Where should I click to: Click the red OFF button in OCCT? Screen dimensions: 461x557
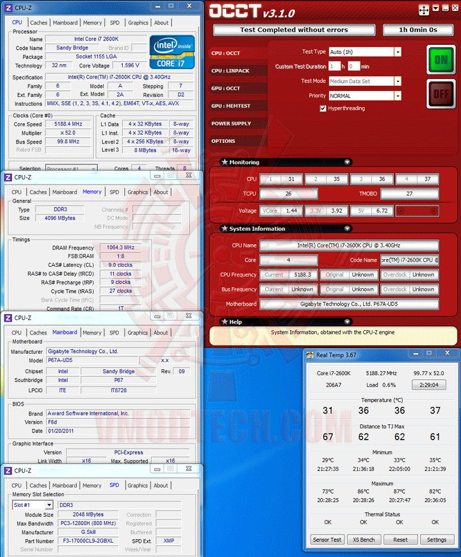coord(441,94)
